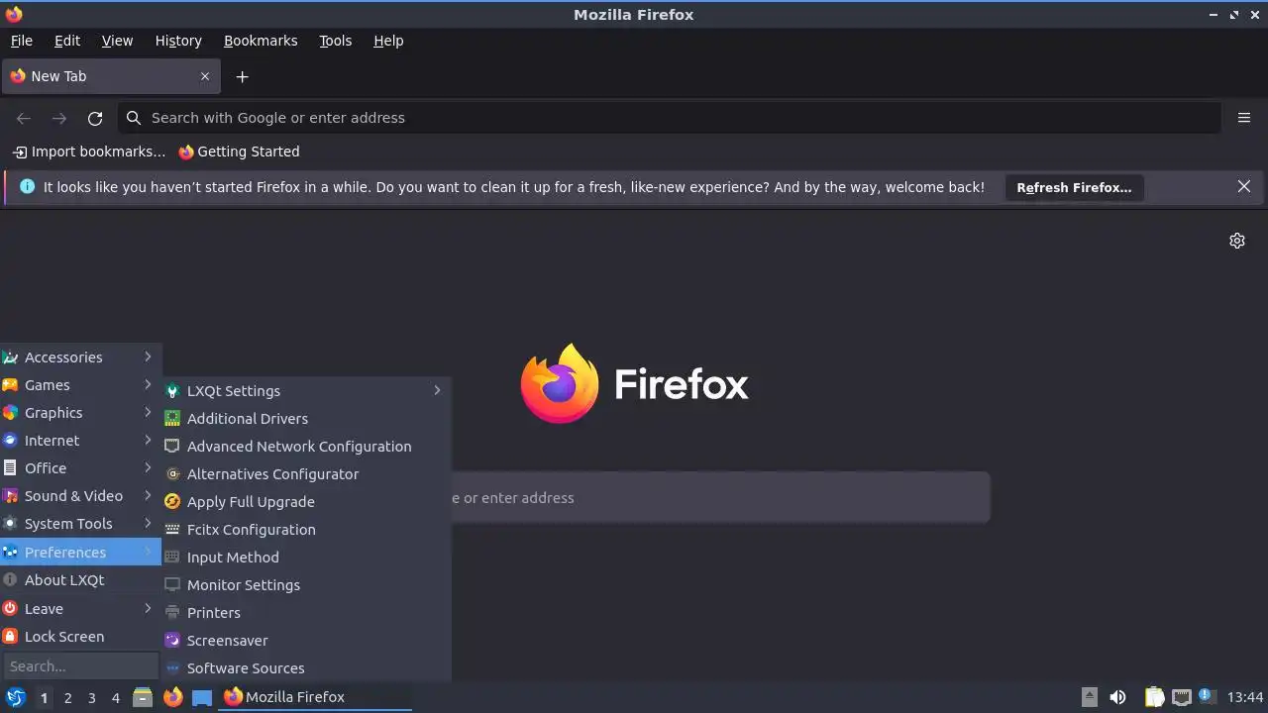Go forward with the forward arrow

59,118
